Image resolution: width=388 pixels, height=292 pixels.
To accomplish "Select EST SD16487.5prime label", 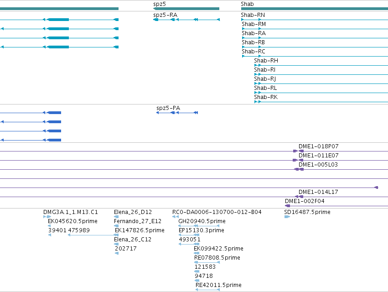I will click(x=307, y=212).
